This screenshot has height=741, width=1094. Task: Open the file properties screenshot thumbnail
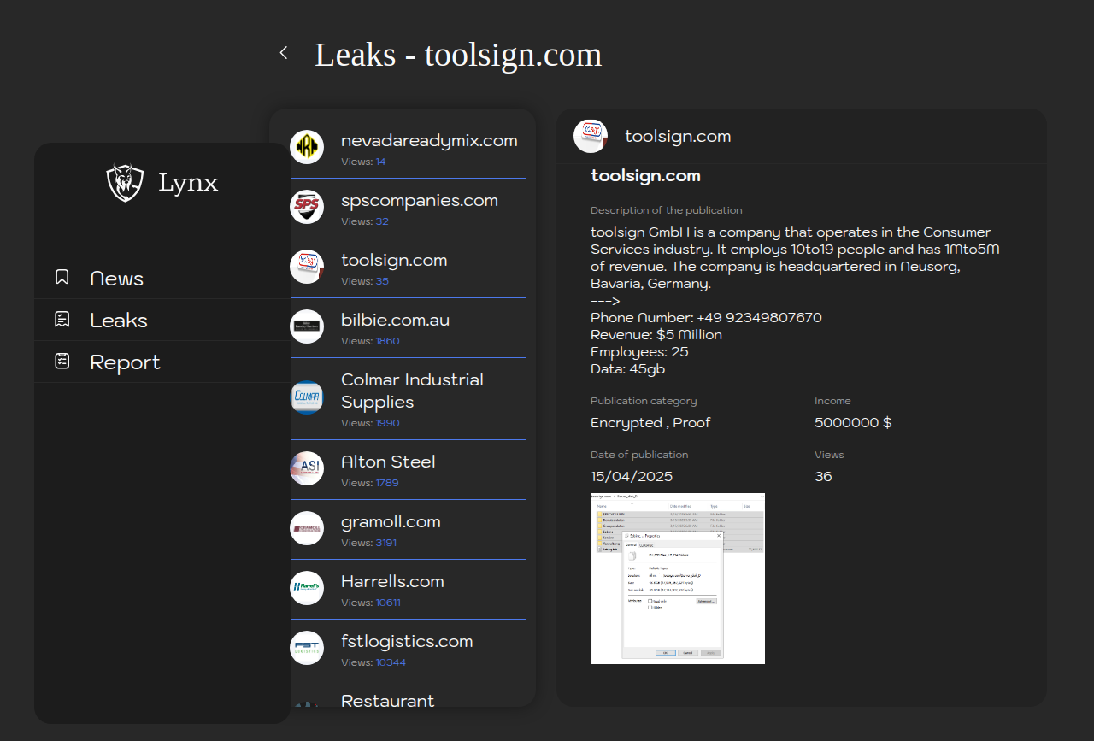pyautogui.click(x=677, y=578)
